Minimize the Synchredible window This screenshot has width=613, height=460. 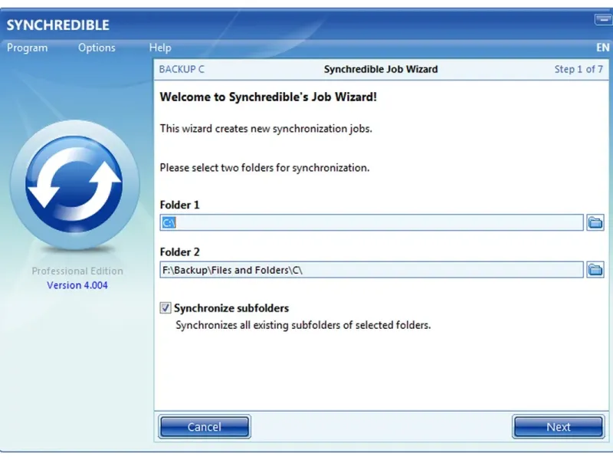tap(604, 18)
